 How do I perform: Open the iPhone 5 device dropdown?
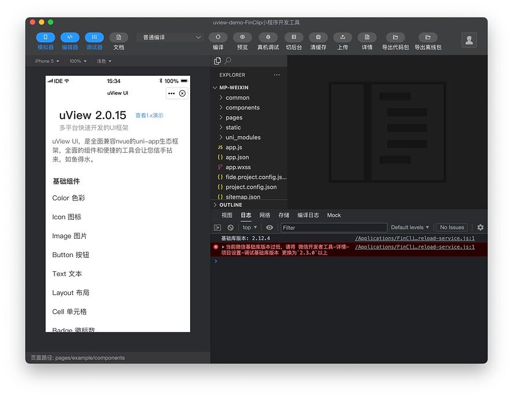pos(47,61)
